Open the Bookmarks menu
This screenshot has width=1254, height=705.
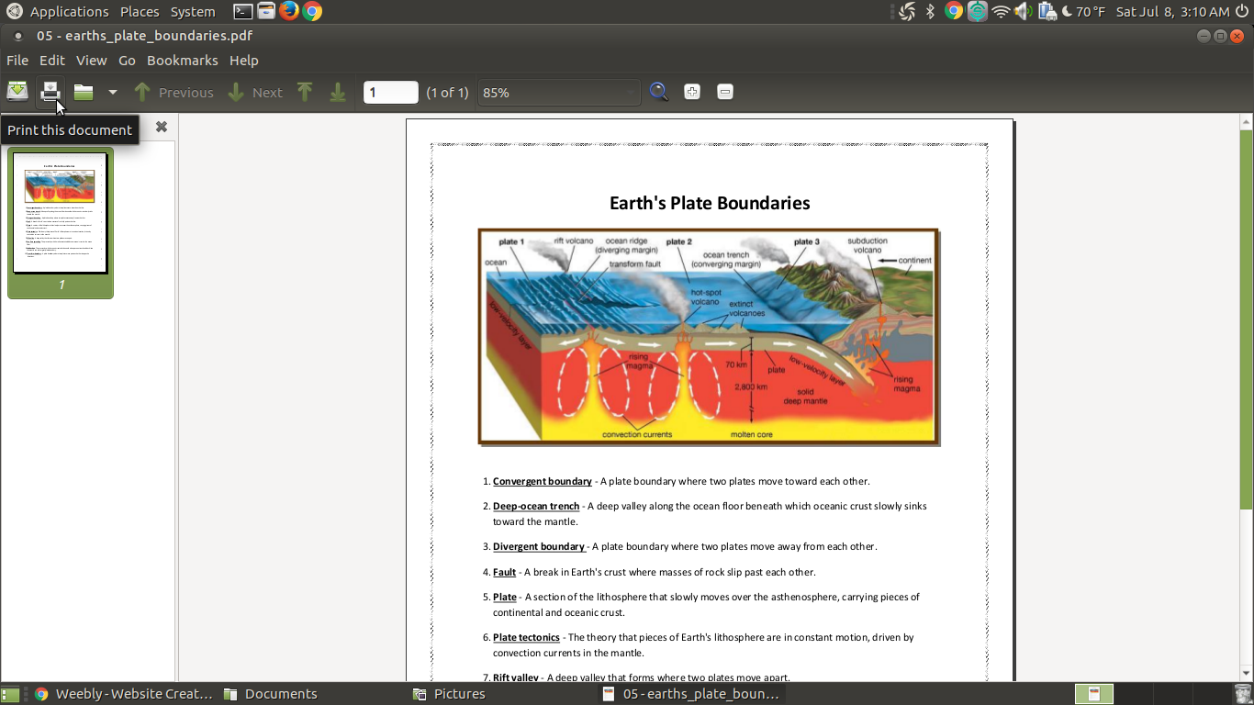coord(183,60)
